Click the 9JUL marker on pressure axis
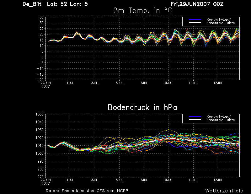This screenshot has width=251, height=194. point(169,180)
